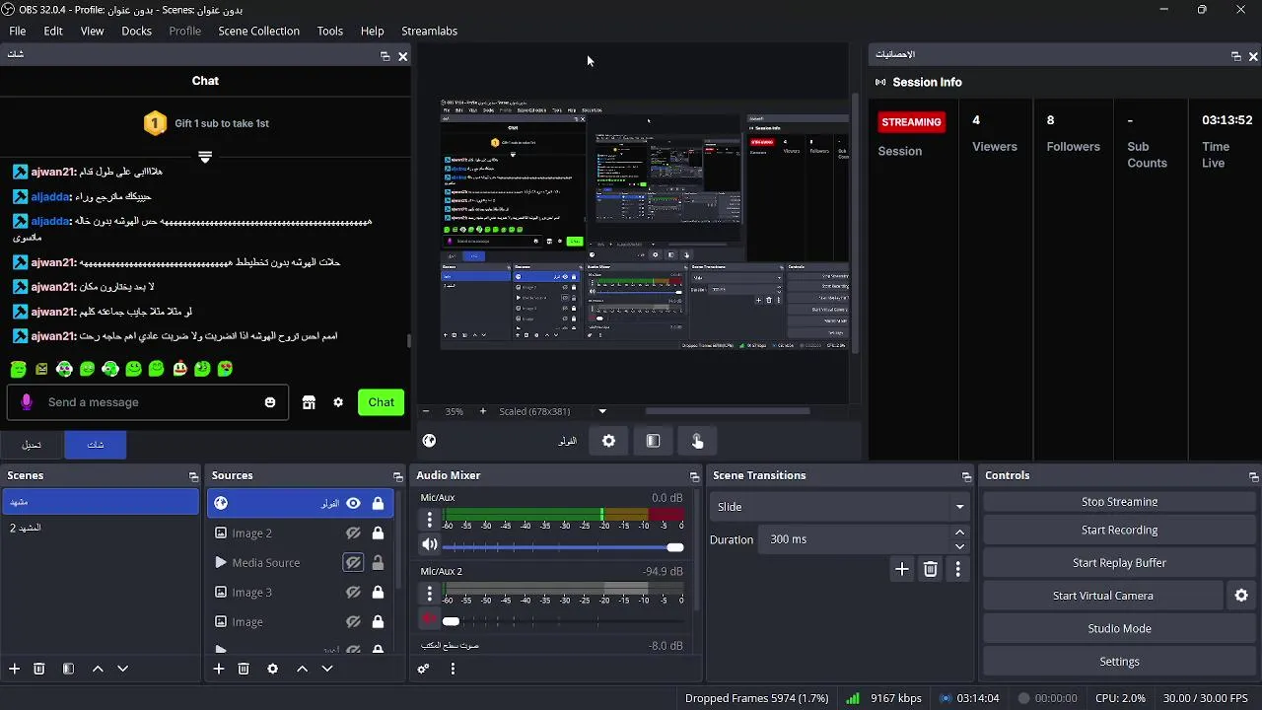
Task: Click the Send a message field
Action: (x=148, y=402)
